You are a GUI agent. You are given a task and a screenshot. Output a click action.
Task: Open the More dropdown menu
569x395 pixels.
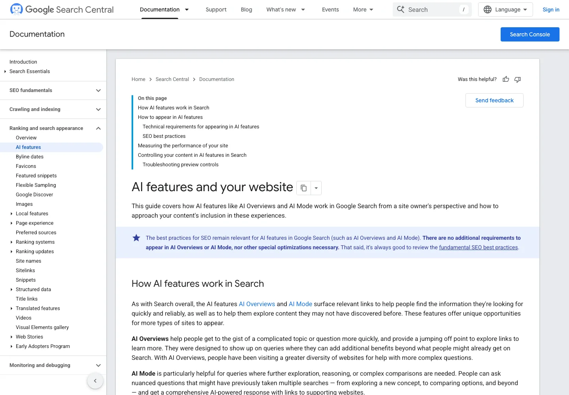pyautogui.click(x=363, y=9)
